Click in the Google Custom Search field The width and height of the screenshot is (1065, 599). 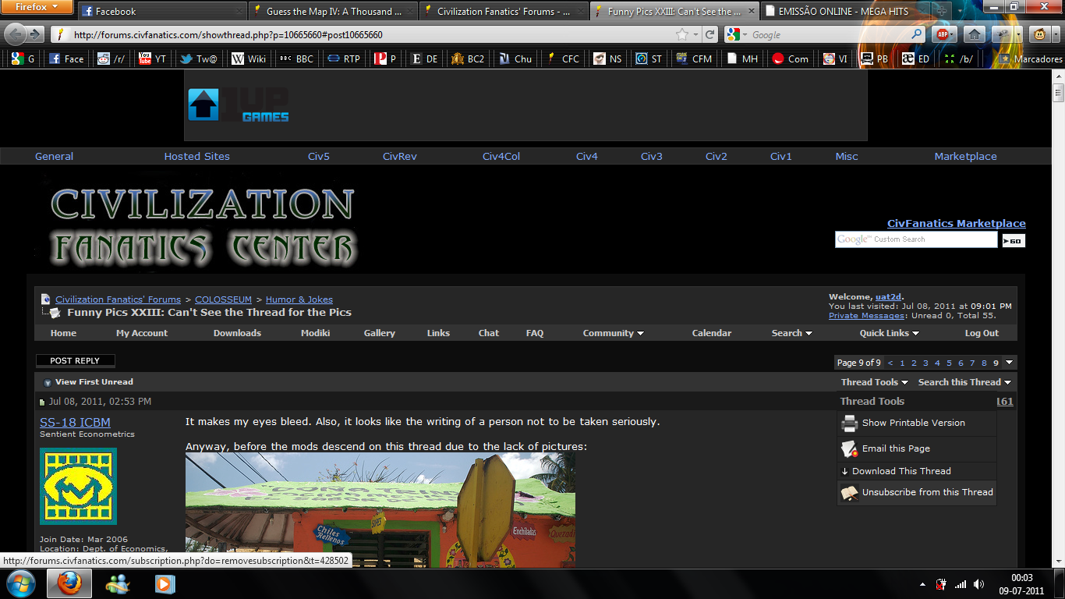click(915, 239)
